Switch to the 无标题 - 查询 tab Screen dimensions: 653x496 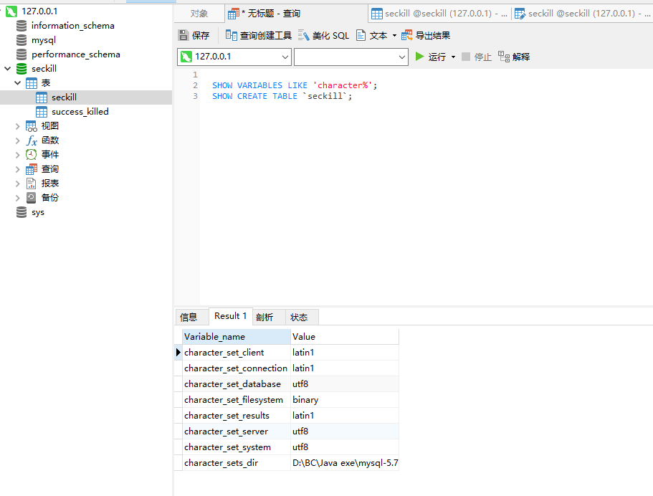(296, 14)
